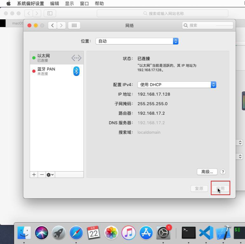This screenshot has height=244, width=245.
Task: Open the 显示 menu
Action: [69, 3]
